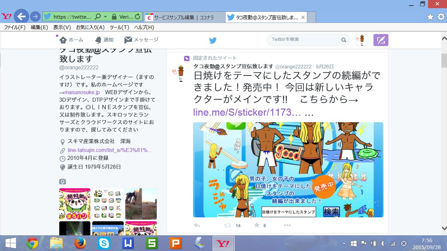Switch to the サービスサンプル編集 | ココナラ tab
447x251 pixels.
point(184,17)
